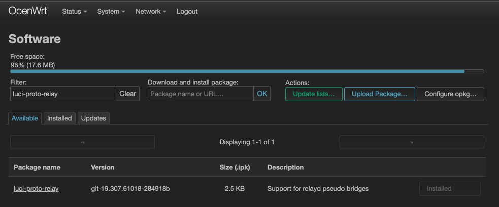Open the Network dropdown menu
Image resolution: width=499 pixels, height=207 pixels.
pos(151,12)
